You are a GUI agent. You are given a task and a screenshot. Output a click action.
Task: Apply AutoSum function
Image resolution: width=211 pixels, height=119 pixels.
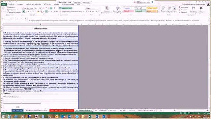pos(184,7)
